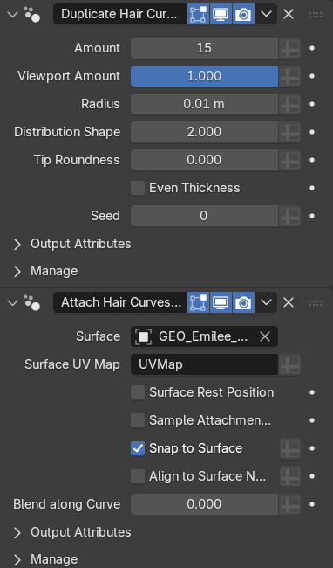Image resolution: width=333 pixels, height=568 pixels.
Task: Toggle viewport display for Duplicate Hair Curves modifier
Action: 221,15
